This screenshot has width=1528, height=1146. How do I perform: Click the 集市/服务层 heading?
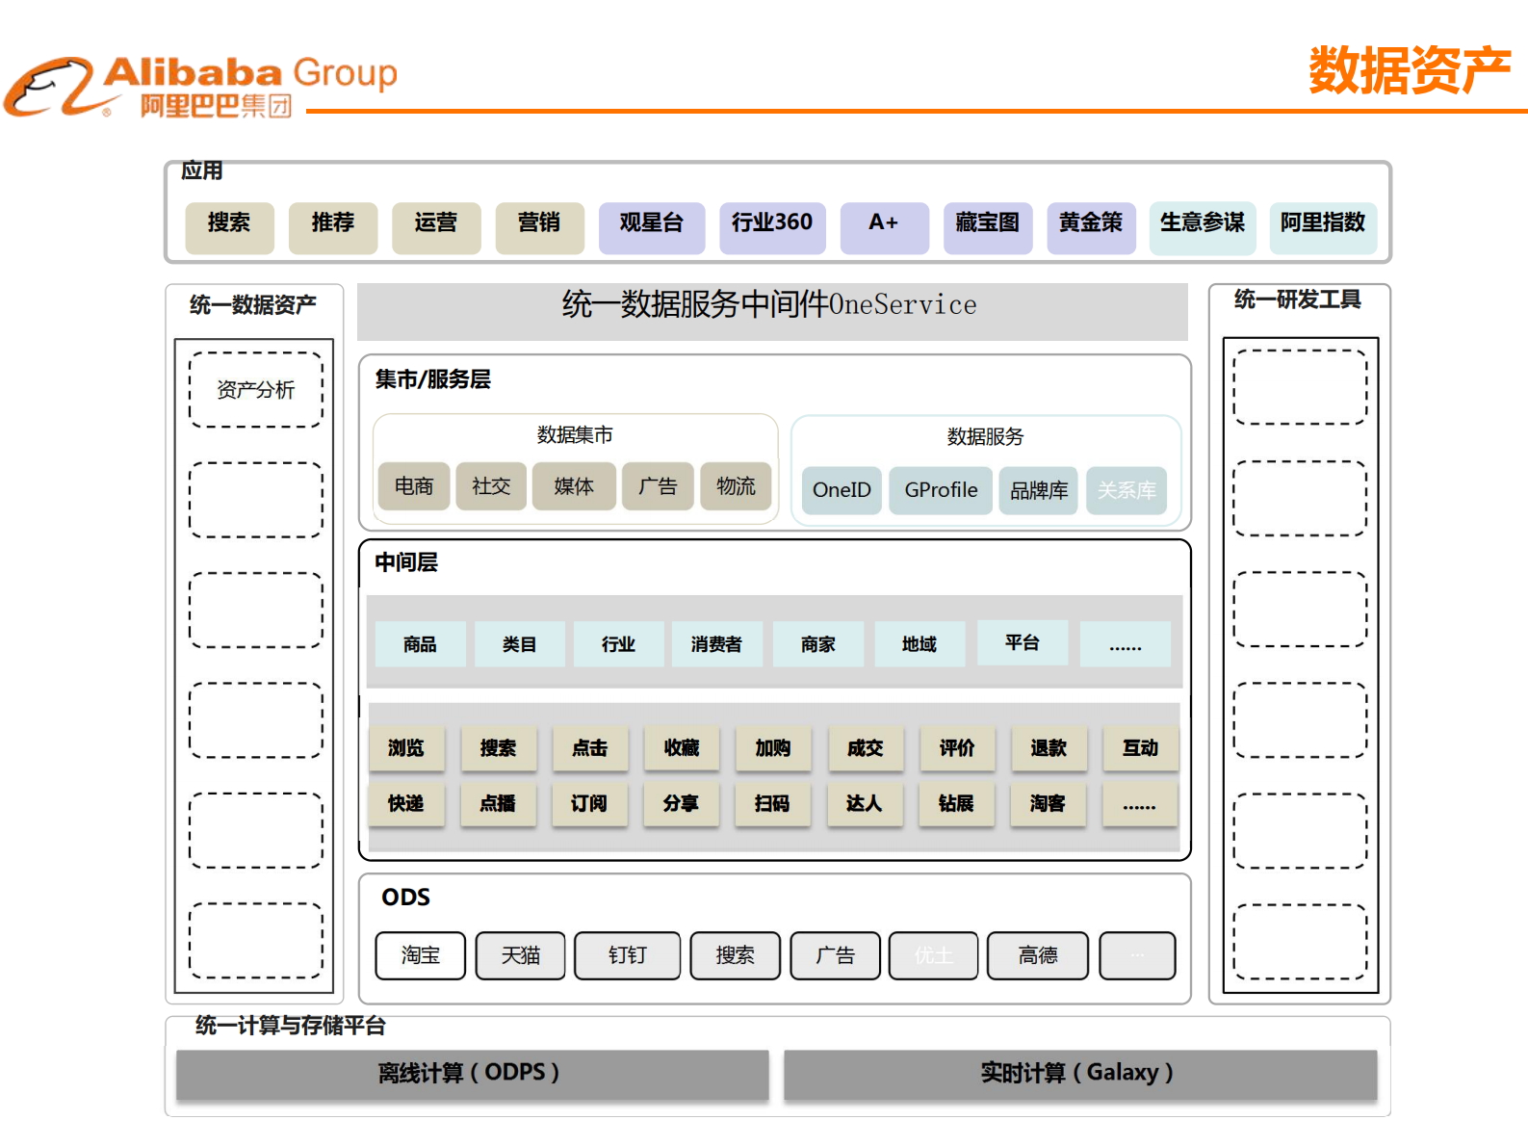(433, 379)
